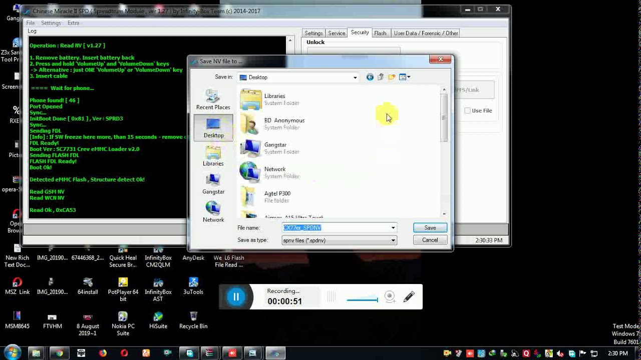Open AnyDesk desktop shortcut
This screenshot has width=641, height=360.
click(193, 254)
